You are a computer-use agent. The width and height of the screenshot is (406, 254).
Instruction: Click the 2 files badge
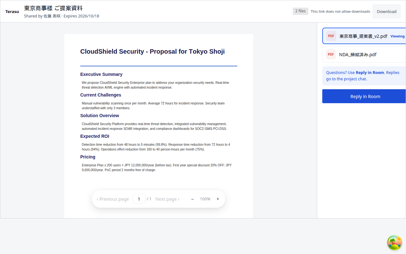tap(300, 11)
